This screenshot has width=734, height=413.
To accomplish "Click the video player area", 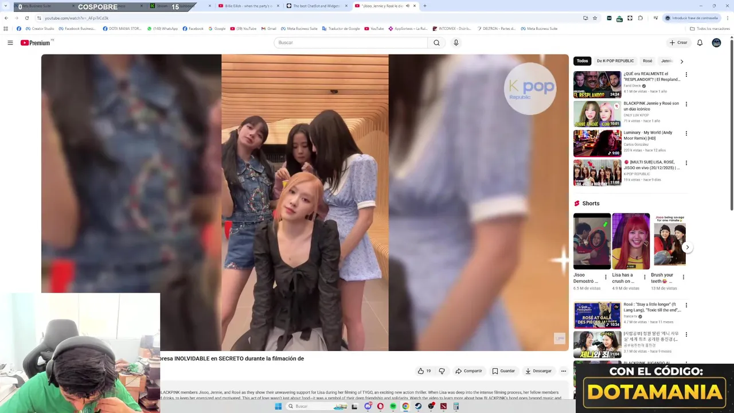I will [305, 202].
